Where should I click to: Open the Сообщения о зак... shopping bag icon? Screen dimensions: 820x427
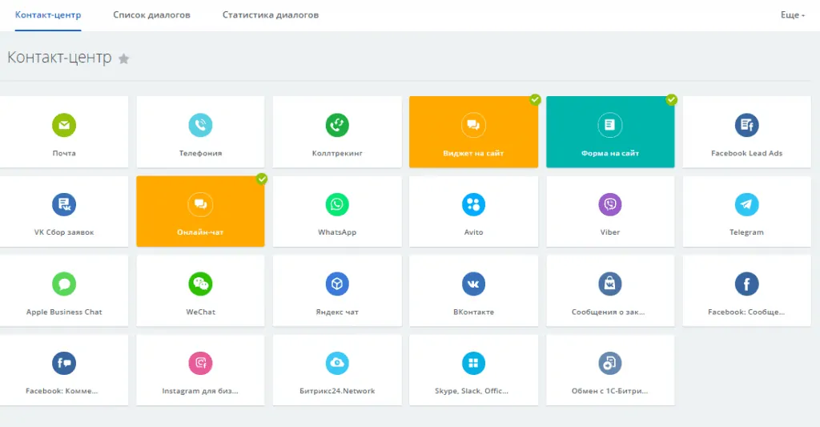[609, 284]
